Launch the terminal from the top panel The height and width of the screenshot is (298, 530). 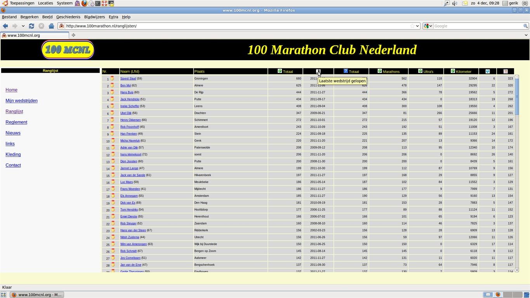coord(98,3)
